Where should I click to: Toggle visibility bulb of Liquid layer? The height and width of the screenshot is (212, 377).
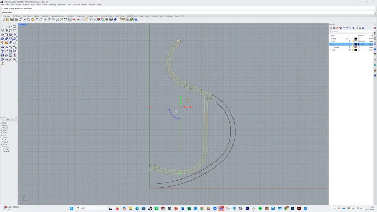coord(350,47)
